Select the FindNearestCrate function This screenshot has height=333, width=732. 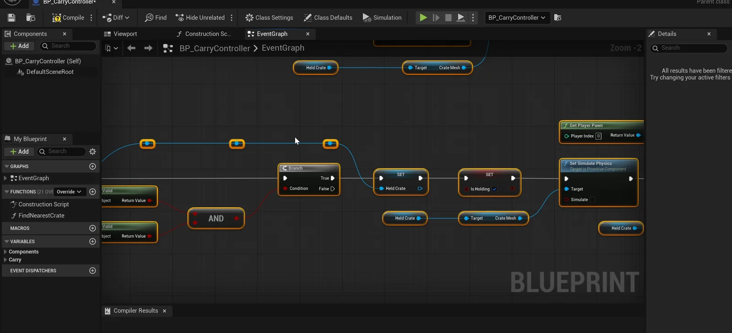(41, 216)
